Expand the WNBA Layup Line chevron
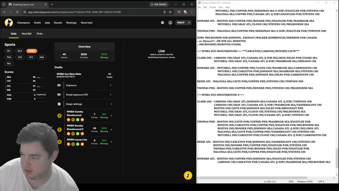Image resolution: width=339 pixels, height=191 pixels. pos(111,142)
